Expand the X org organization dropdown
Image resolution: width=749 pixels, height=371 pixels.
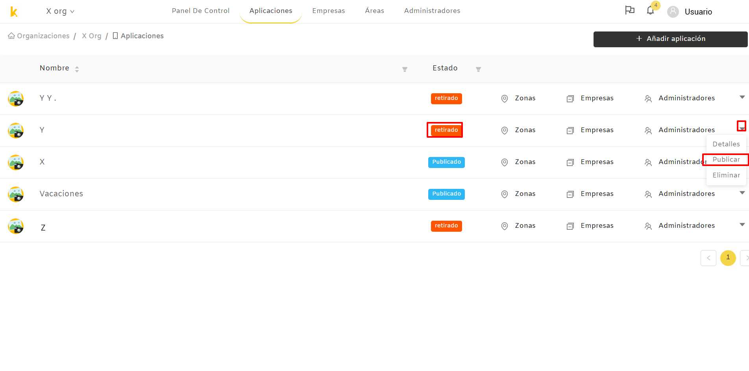pyautogui.click(x=60, y=11)
